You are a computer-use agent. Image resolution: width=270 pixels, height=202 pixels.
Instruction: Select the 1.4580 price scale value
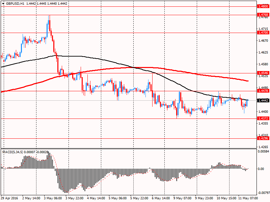pyautogui.click(x=264, y=64)
